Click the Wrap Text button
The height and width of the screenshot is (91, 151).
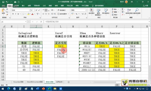[x=62, y=10]
